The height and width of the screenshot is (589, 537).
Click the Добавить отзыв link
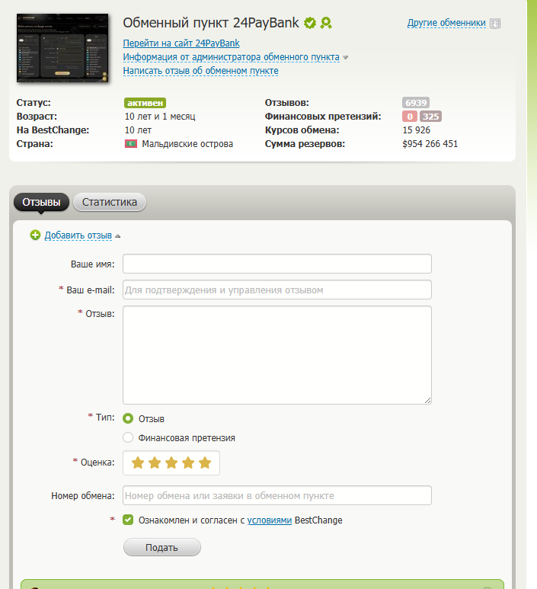78,235
